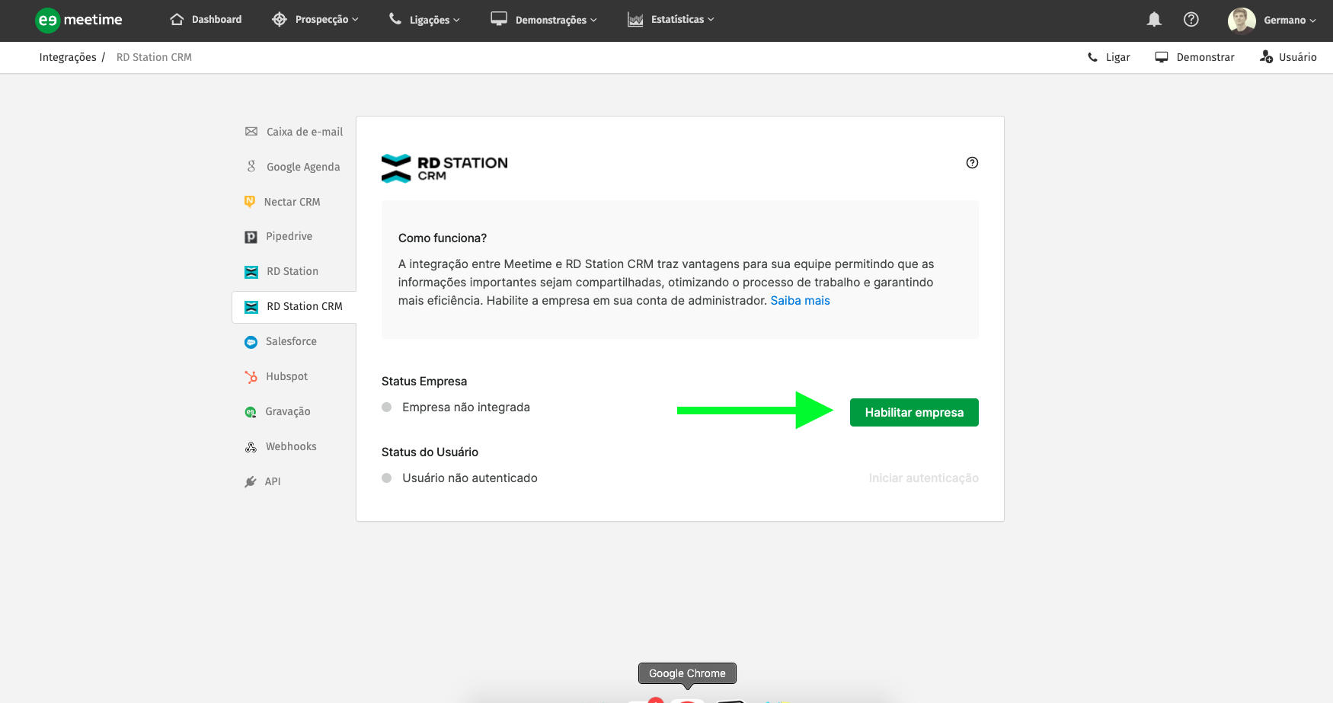
Task: Click 'Usuário não autenticado' status text
Action: click(x=469, y=478)
